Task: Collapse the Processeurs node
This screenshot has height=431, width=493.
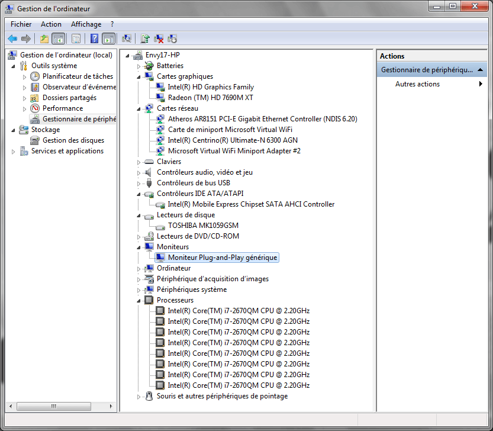Action: [x=139, y=300]
